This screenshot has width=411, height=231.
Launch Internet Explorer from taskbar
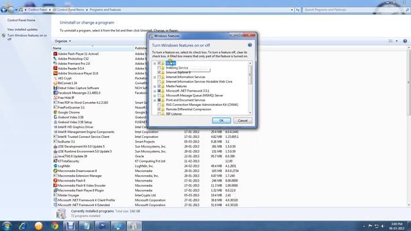[x=22, y=226]
